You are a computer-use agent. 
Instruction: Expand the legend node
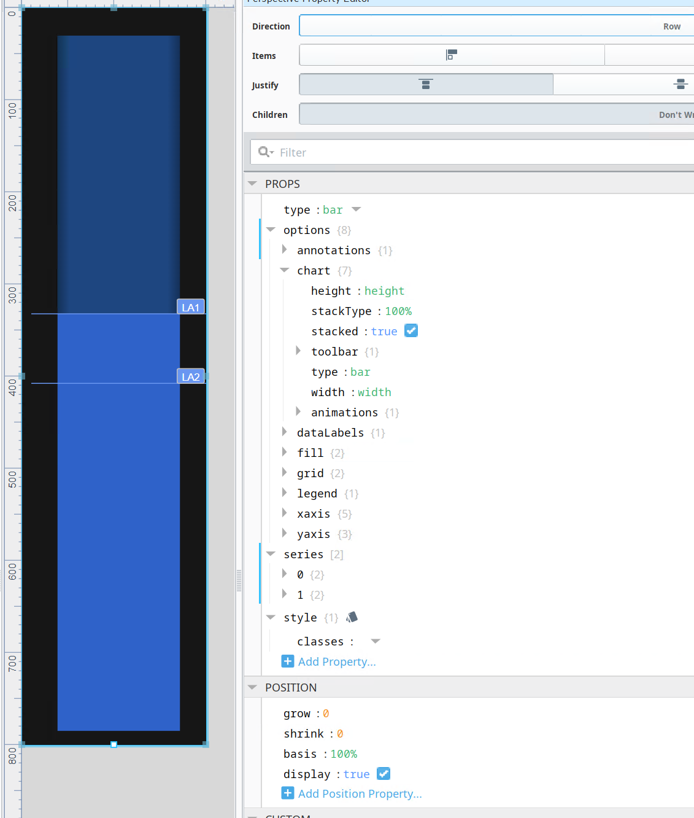click(284, 493)
